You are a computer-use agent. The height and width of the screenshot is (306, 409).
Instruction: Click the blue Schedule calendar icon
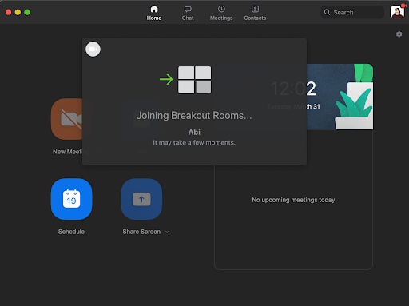pos(71,199)
